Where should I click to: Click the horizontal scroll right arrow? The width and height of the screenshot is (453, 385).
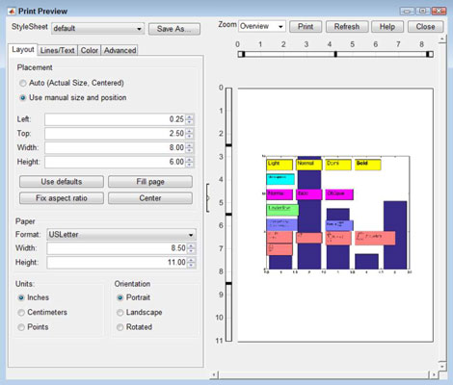434,374
